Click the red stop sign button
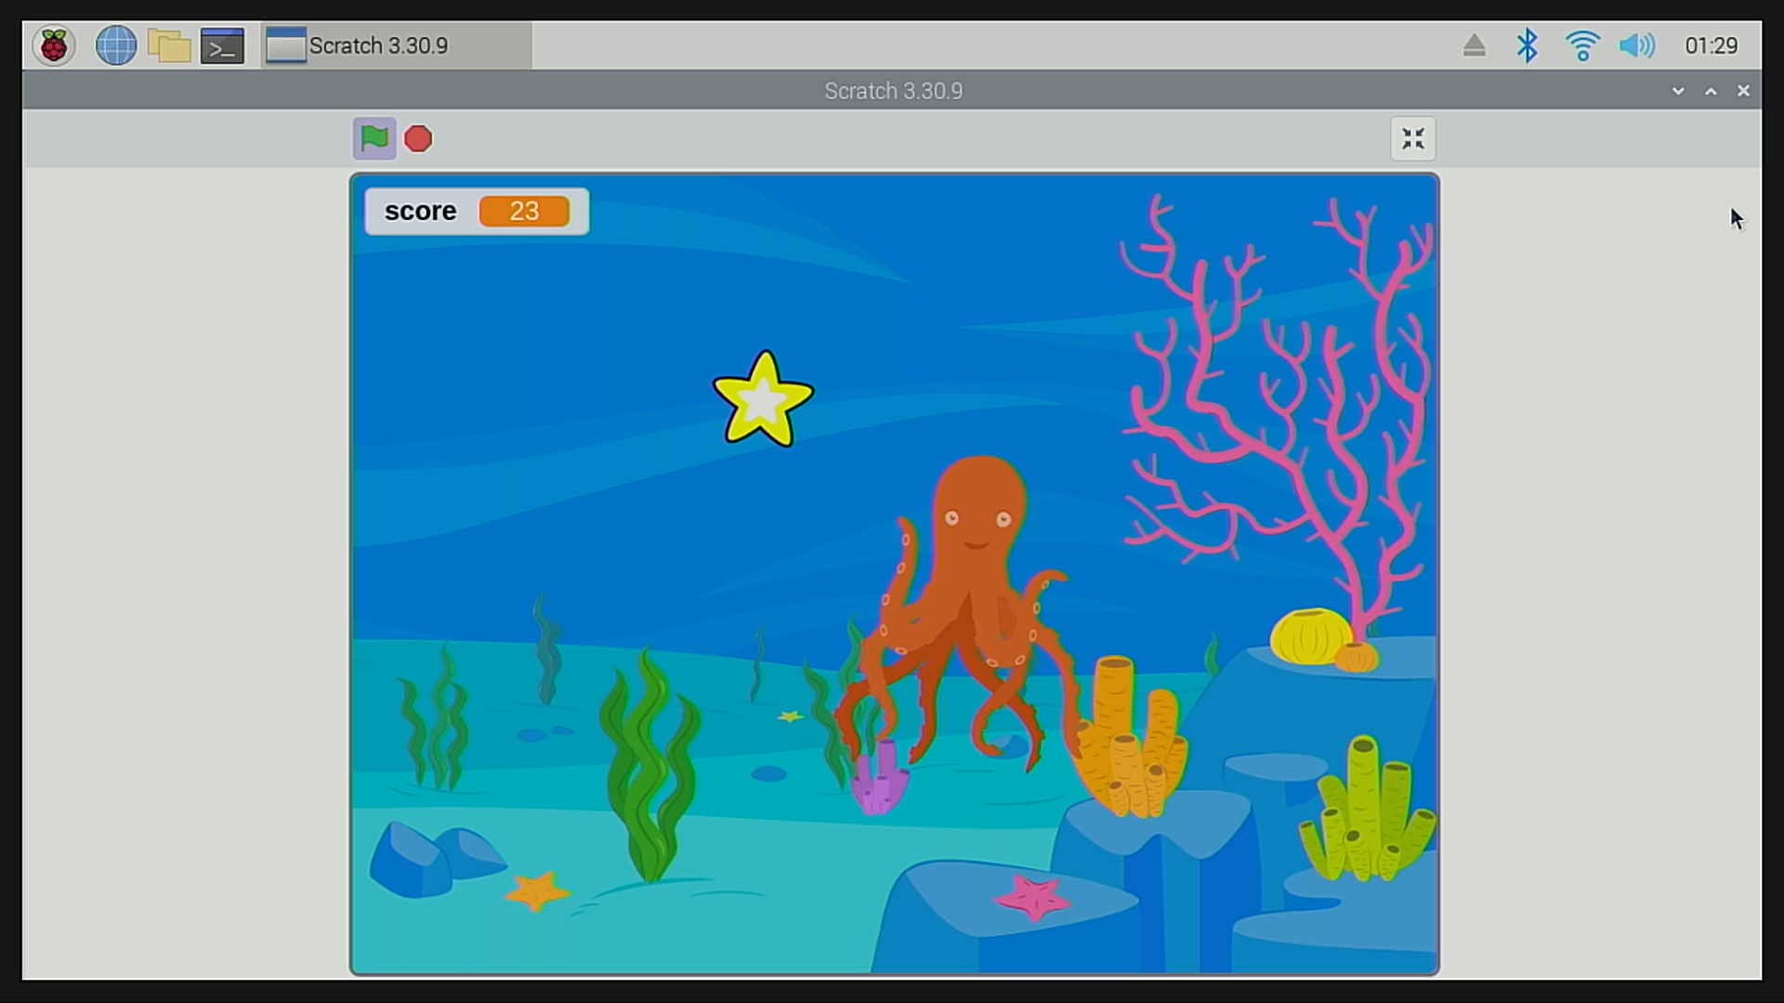This screenshot has height=1003, width=1784. coord(418,138)
